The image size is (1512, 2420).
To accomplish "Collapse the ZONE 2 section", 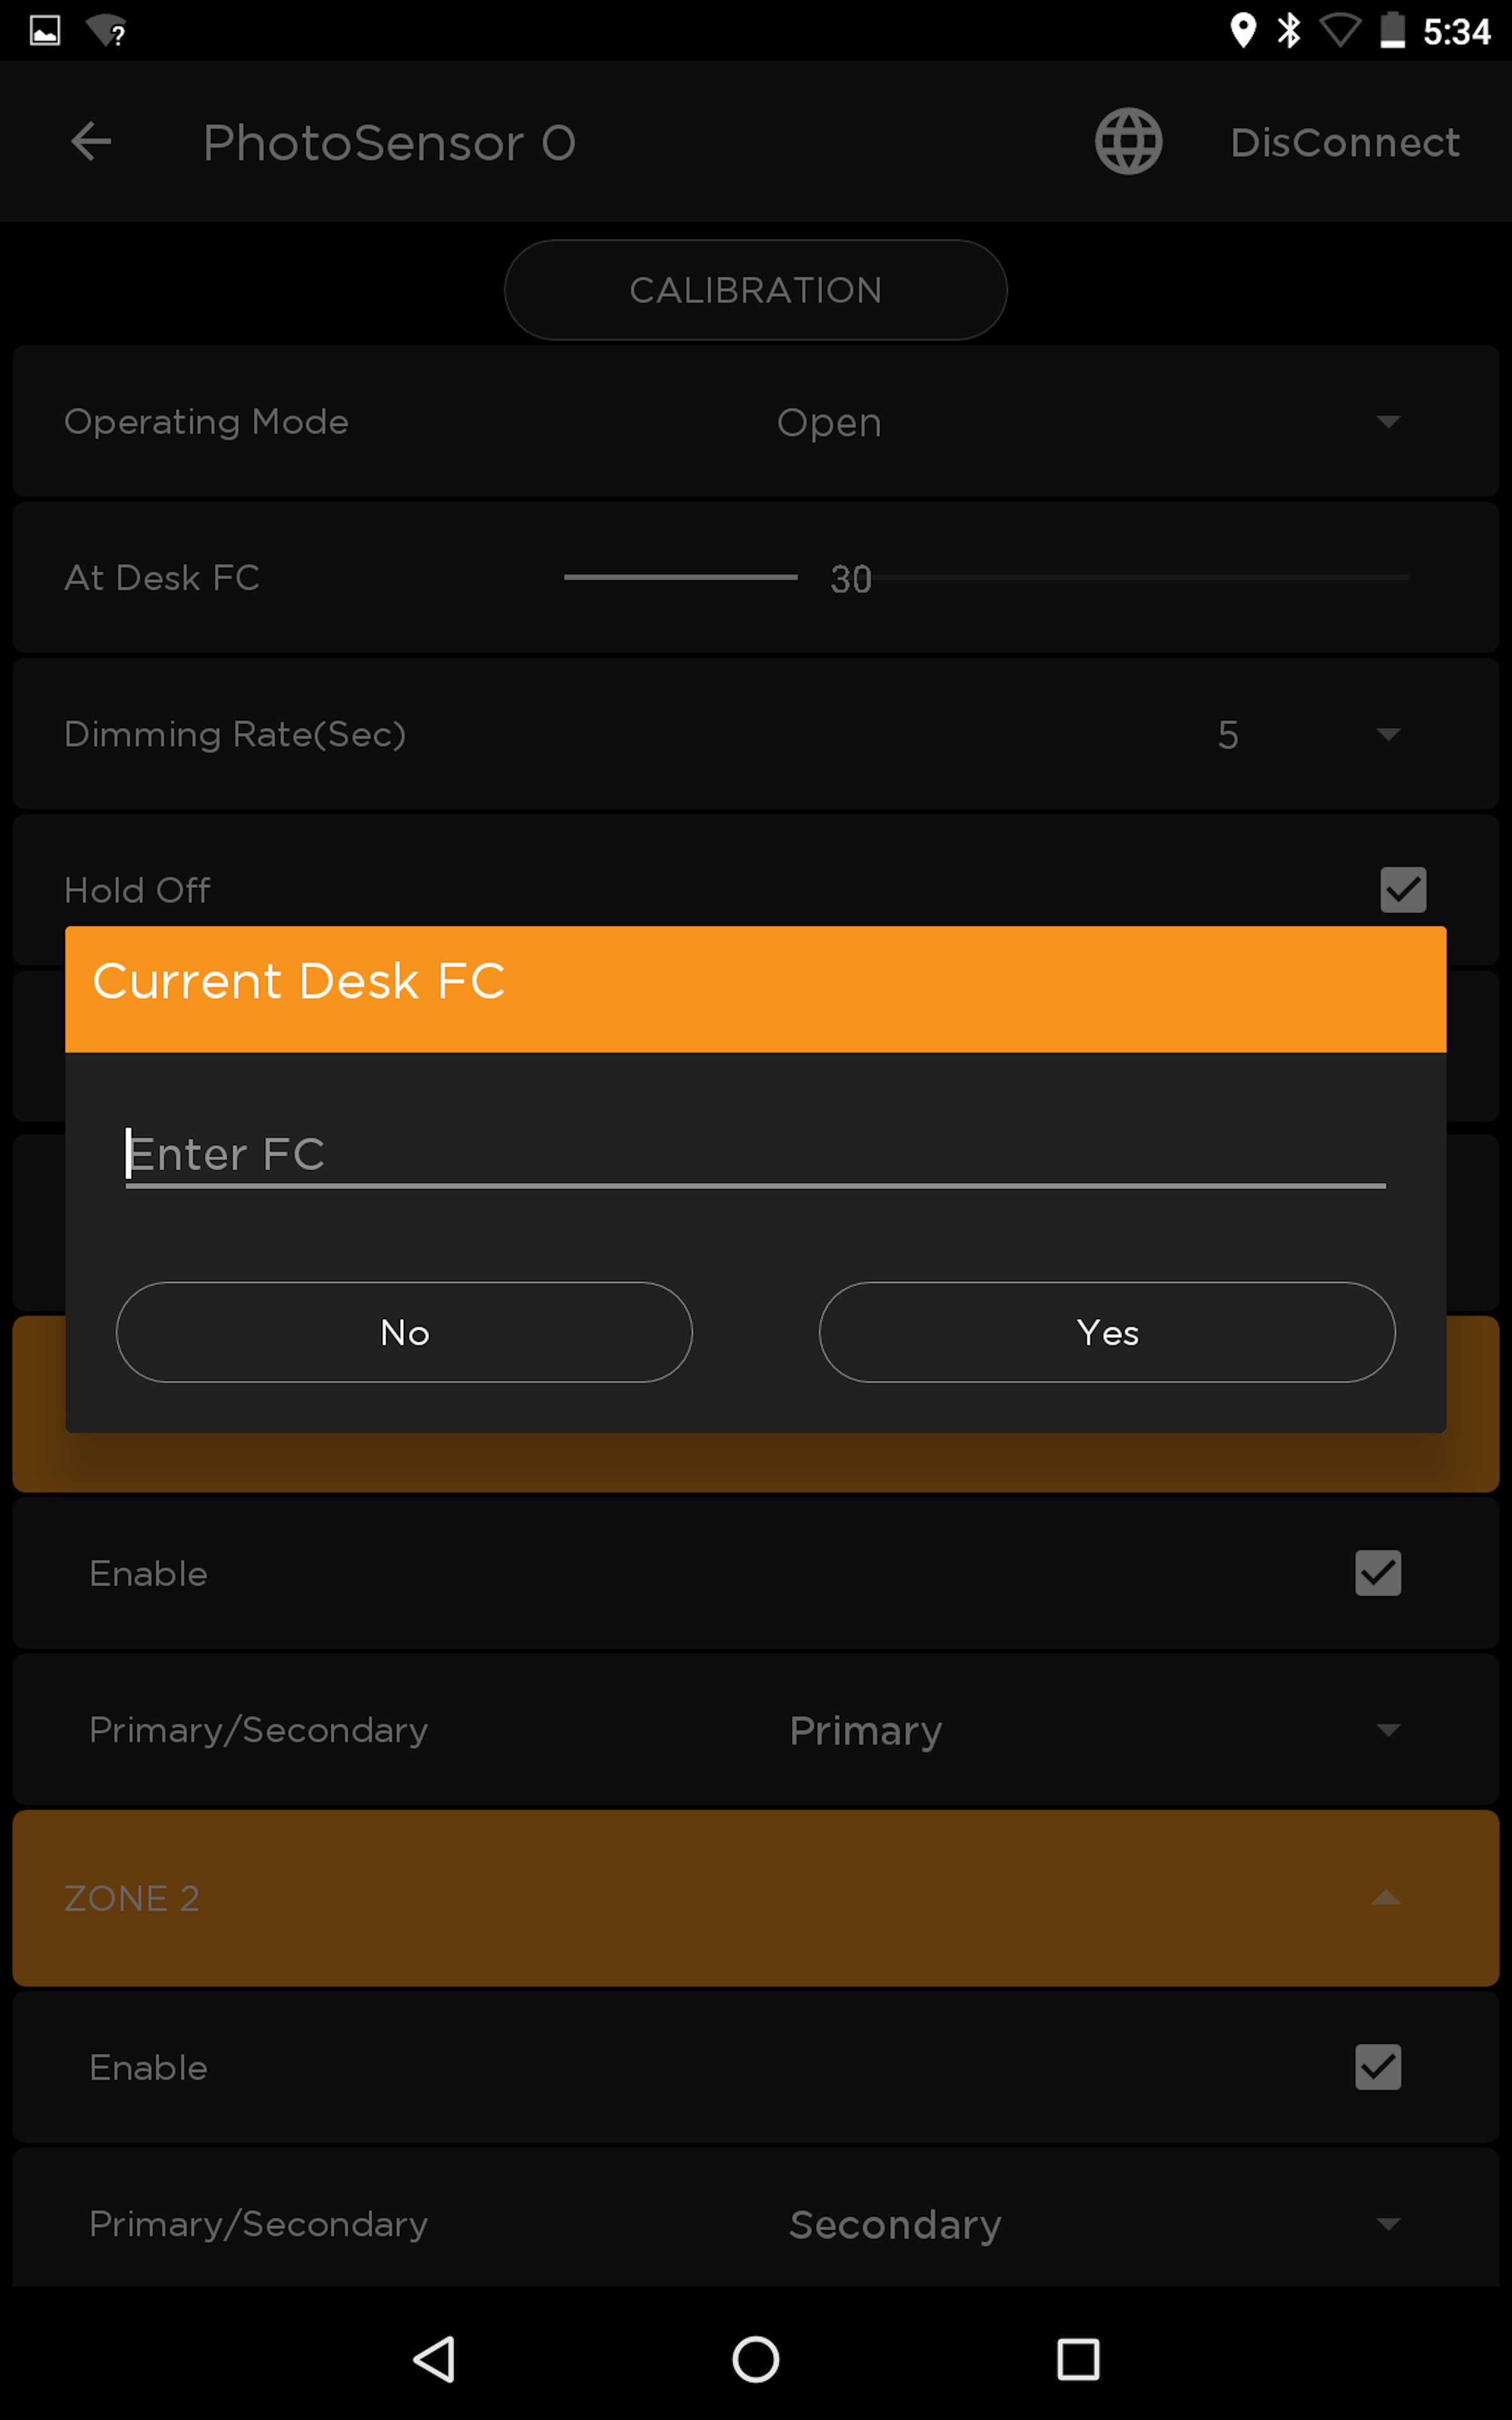I will [1385, 1897].
